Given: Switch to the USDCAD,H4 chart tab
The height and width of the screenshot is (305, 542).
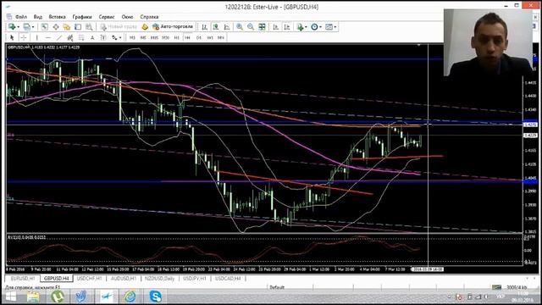Looking at the screenshot, I should point(228,279).
